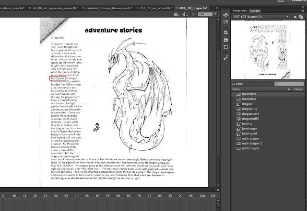Image resolution: width=307 pixels, height=211 pixels.
Task: Collapse the Library panel group arrows
Action: click(303, 7)
